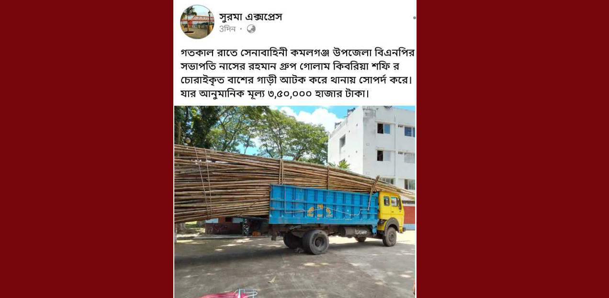Click the yellow truck cab in the photo
609x298 pixels.
[x=391, y=211]
